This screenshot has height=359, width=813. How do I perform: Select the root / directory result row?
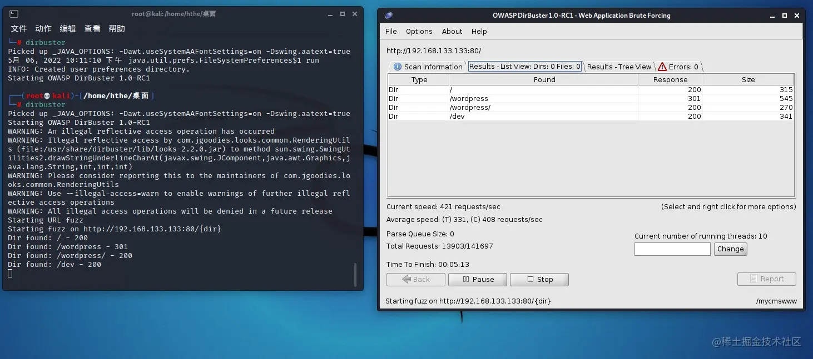[x=591, y=89]
